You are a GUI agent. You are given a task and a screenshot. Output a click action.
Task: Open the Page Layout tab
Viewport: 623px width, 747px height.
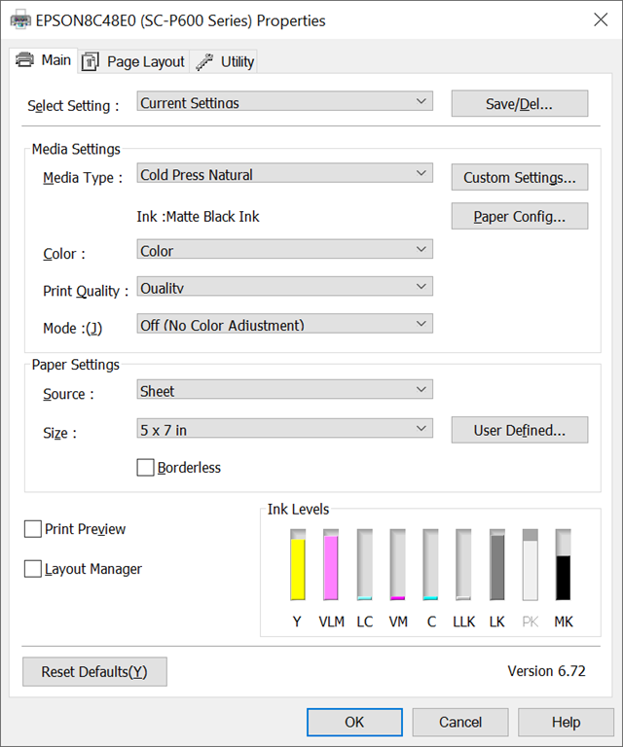[133, 61]
